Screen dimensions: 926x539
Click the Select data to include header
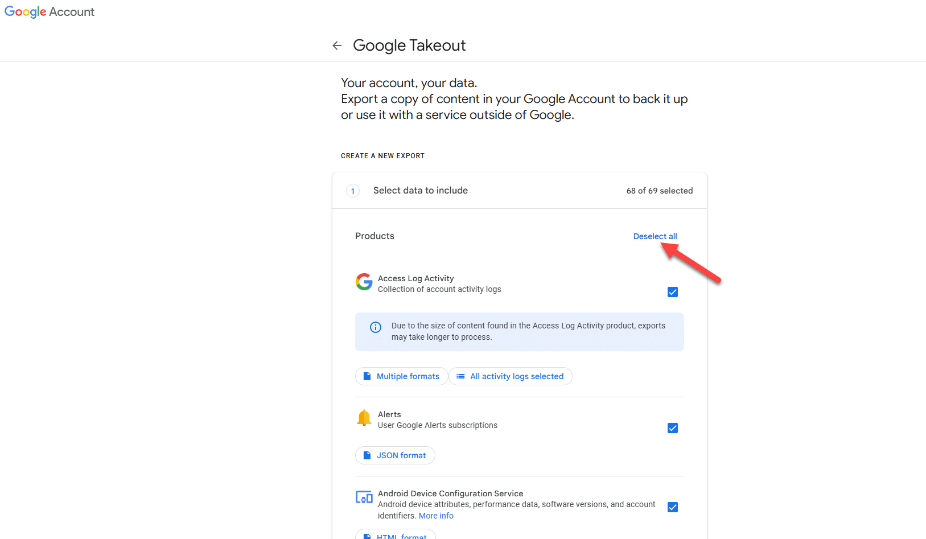point(421,191)
